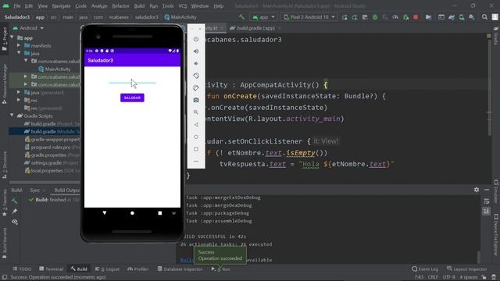Image resolution: width=500 pixels, height=281 pixels.
Task: Tap the phone's back navigation button
Action: coord(105,213)
